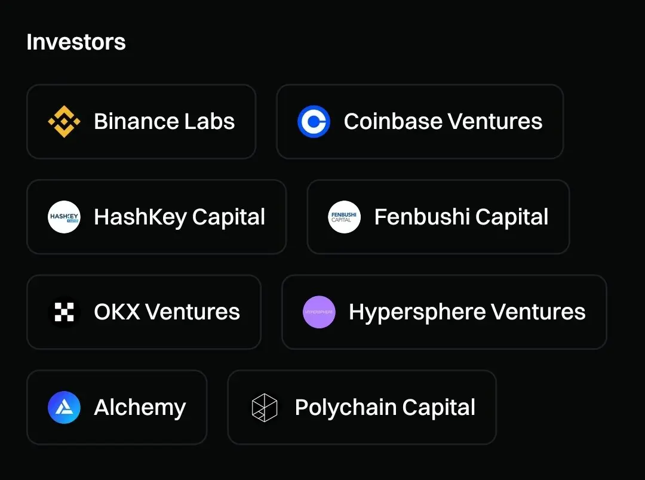The height and width of the screenshot is (480, 645).
Task: Click the Coinbase blue circle logo
Action: tap(314, 122)
